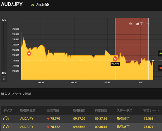Select the green High button on right edge

(x=160, y=53)
